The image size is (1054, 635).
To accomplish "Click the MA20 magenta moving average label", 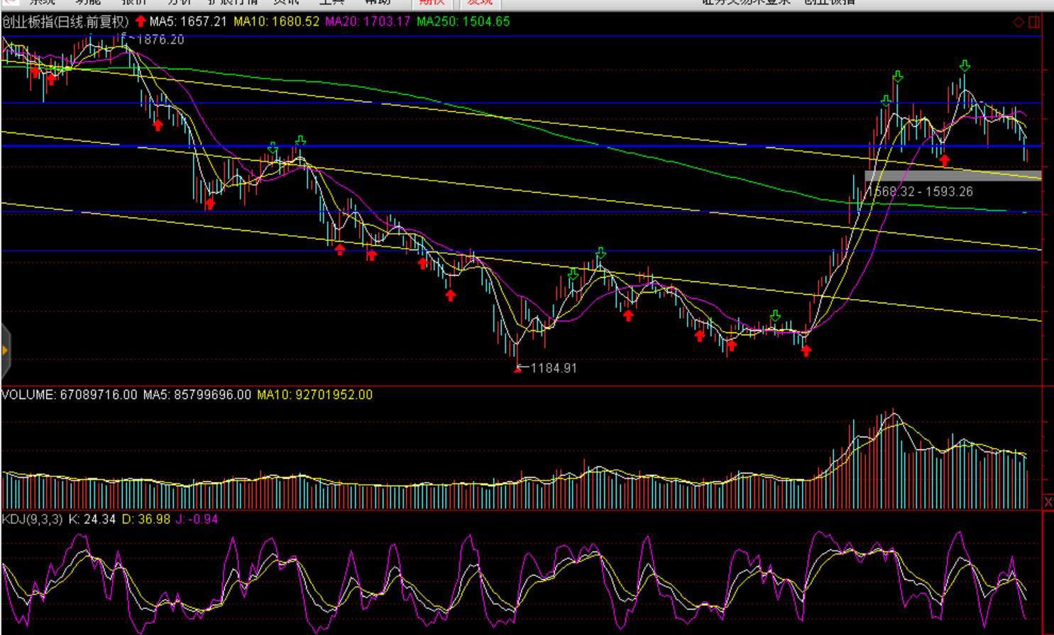I will point(368,22).
